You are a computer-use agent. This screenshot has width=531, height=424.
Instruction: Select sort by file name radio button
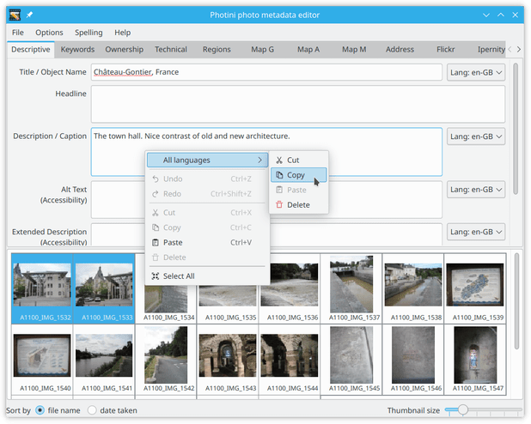point(40,410)
